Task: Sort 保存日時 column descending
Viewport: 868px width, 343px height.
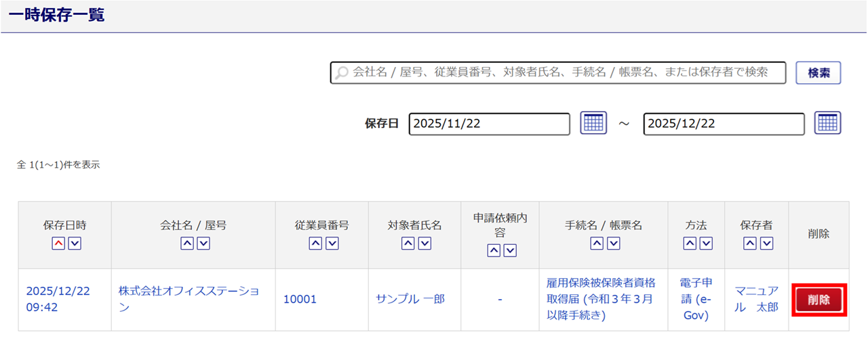Action: (75, 244)
